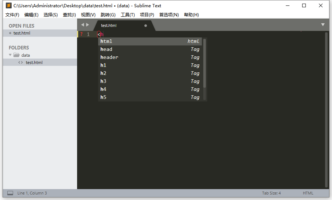
Task: Click the code file icon beside test.html
Action: pyautogui.click(x=20, y=63)
